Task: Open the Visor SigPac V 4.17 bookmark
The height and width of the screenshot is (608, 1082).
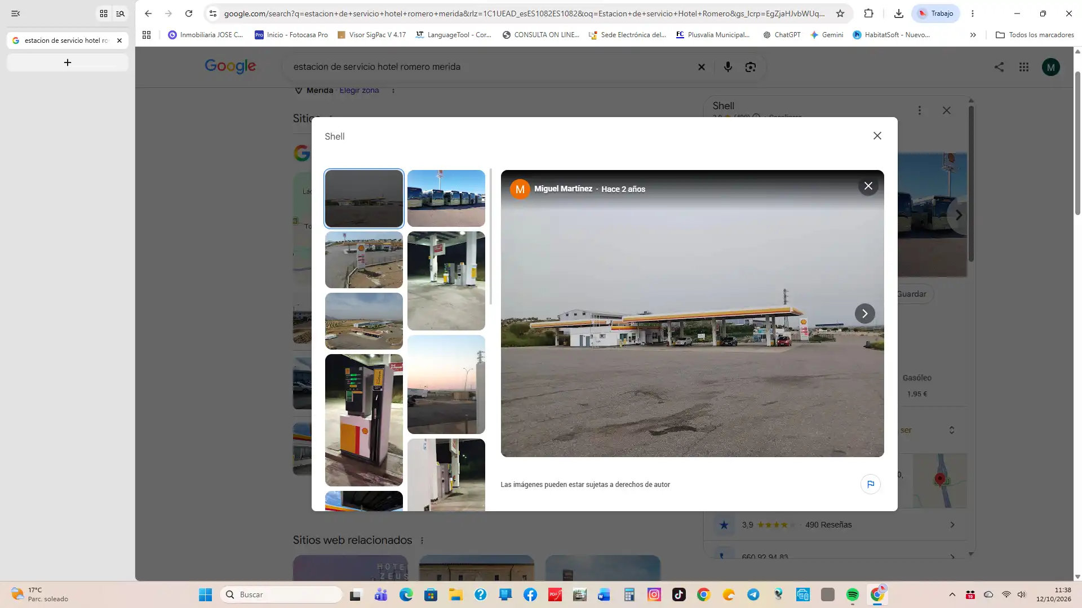Action: click(371, 35)
